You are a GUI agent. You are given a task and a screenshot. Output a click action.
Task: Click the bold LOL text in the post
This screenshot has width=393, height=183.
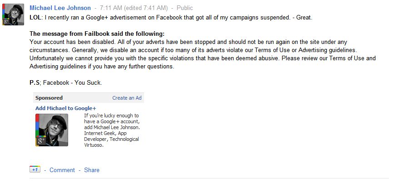point(35,18)
